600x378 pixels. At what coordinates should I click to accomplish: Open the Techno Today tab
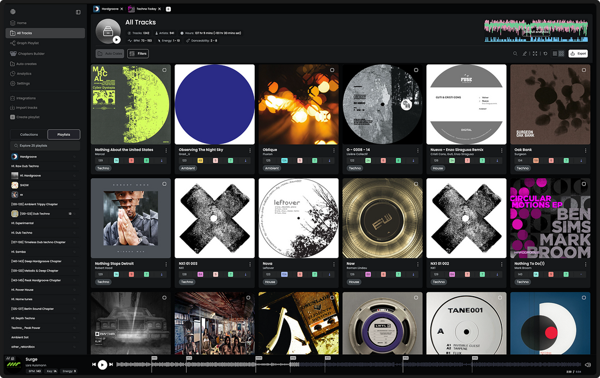(x=143, y=9)
